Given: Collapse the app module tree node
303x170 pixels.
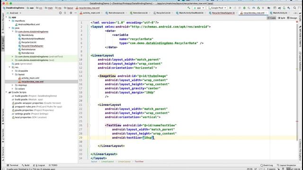Looking at the screenshot, I should [6, 17].
